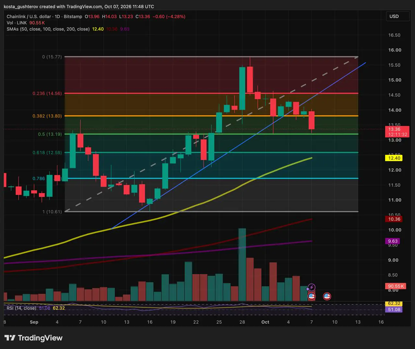The image size is (415, 349).
Task: Click the 15.00 price axis label
Action: (x=395, y=80)
